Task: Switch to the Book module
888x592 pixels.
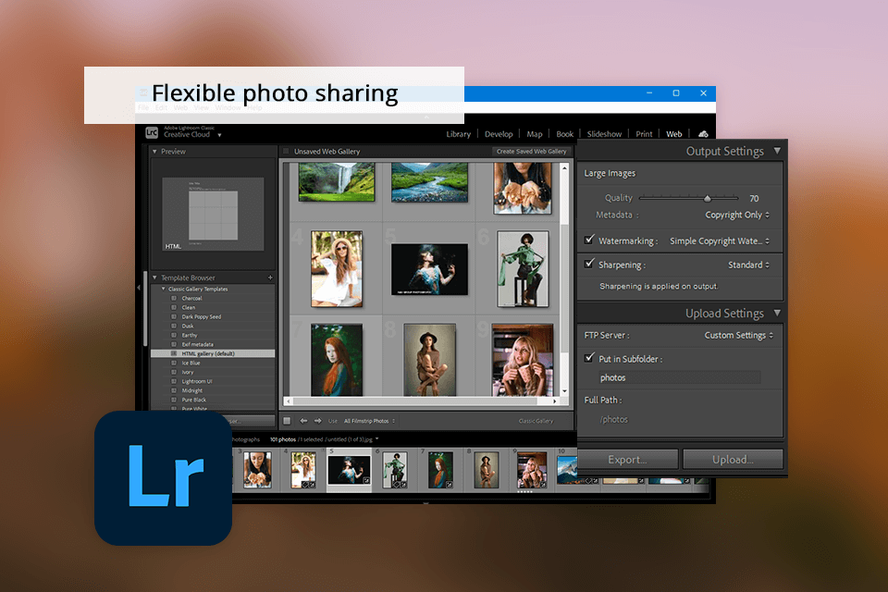Action: (x=564, y=134)
